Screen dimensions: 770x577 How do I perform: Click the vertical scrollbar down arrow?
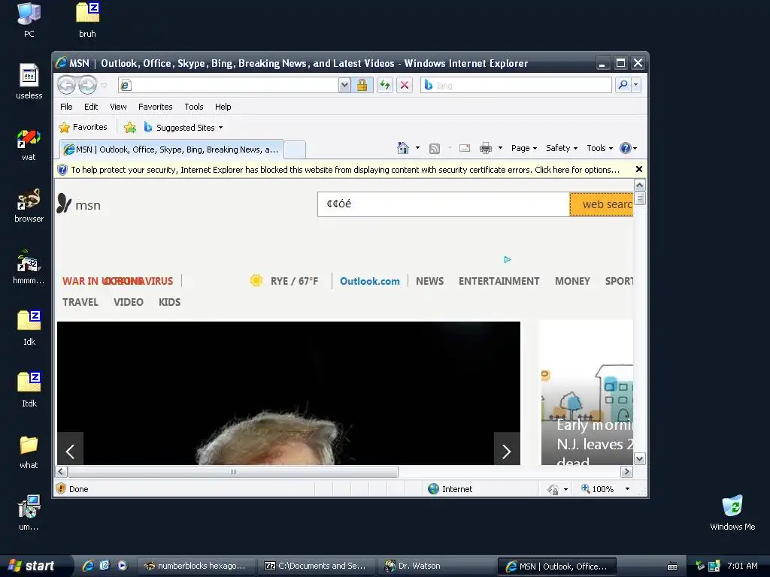(639, 459)
